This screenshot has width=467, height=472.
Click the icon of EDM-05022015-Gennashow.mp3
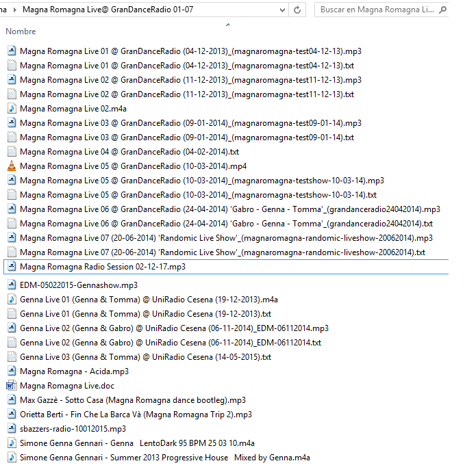tap(12, 285)
